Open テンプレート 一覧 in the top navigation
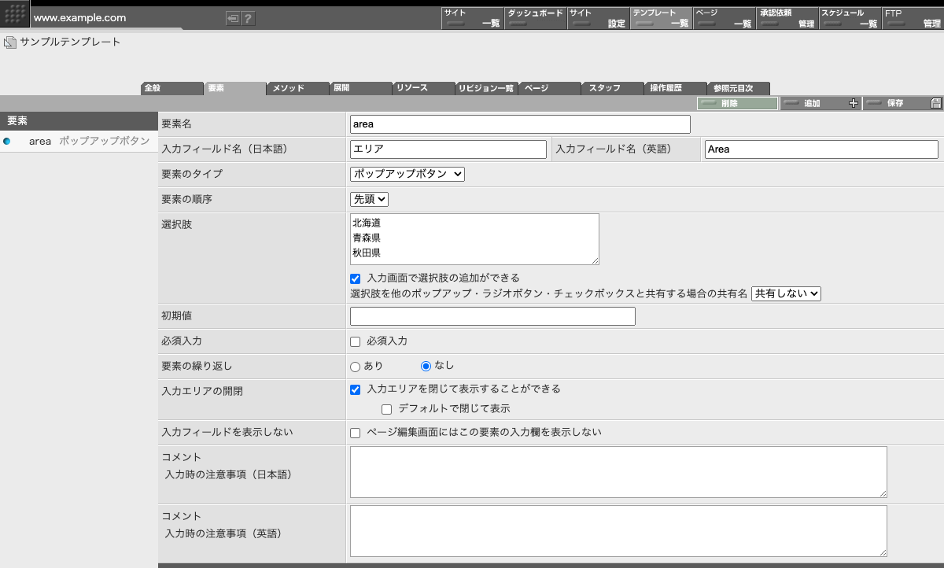944x568 pixels. 661,18
